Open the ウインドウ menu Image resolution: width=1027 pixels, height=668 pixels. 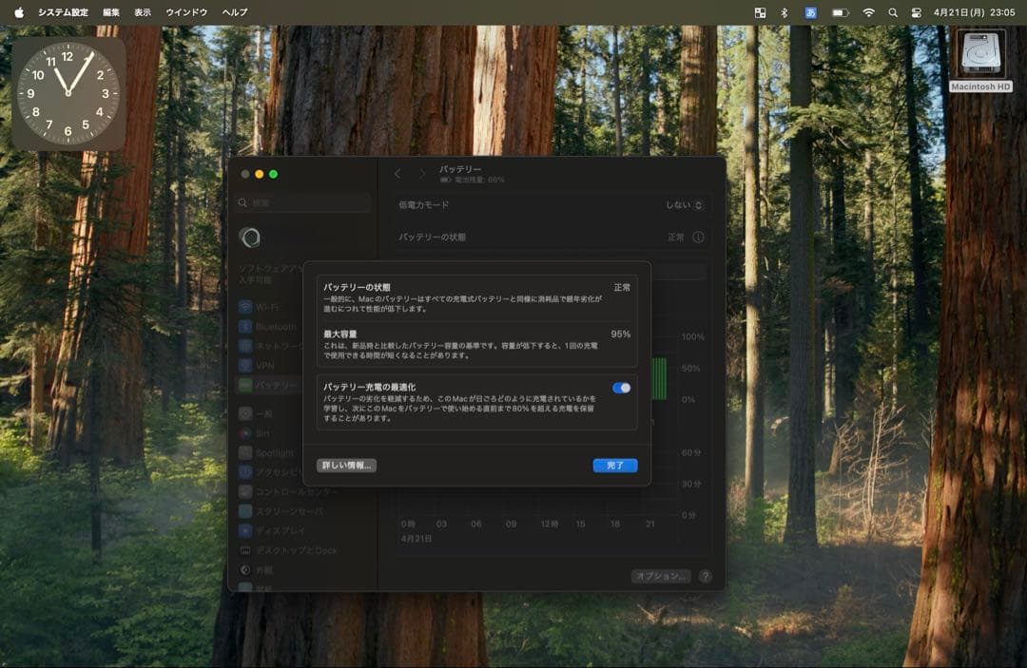tap(186, 12)
